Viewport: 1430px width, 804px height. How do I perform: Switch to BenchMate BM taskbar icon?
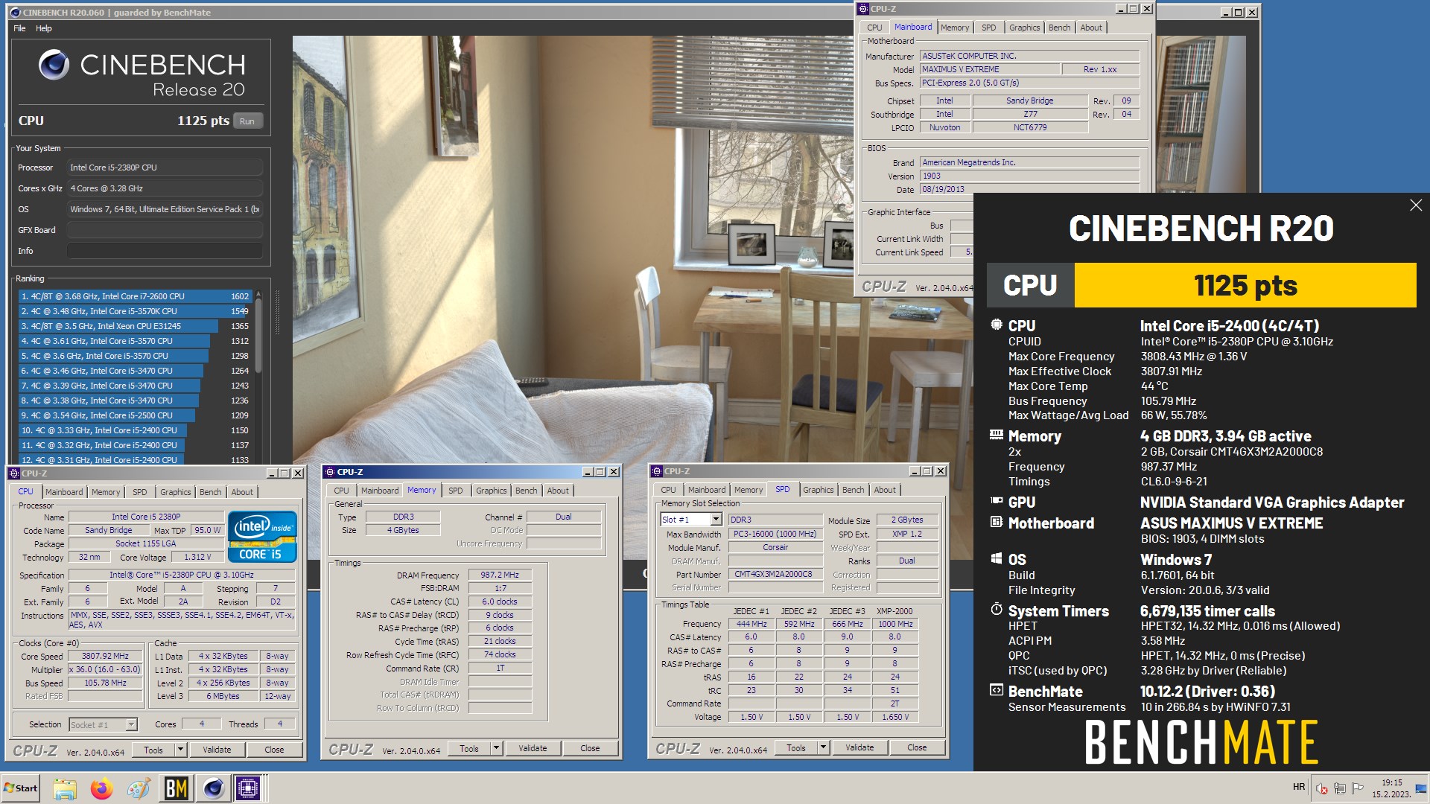[x=177, y=788]
